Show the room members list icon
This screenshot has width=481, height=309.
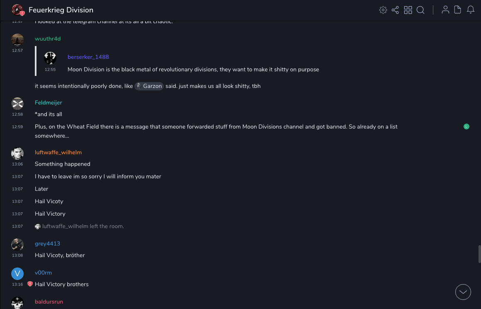pyautogui.click(x=445, y=10)
